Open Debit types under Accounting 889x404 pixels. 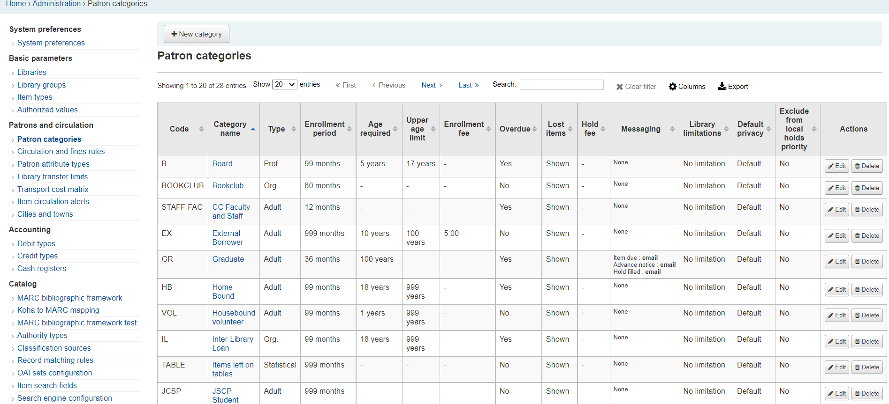[x=36, y=244]
